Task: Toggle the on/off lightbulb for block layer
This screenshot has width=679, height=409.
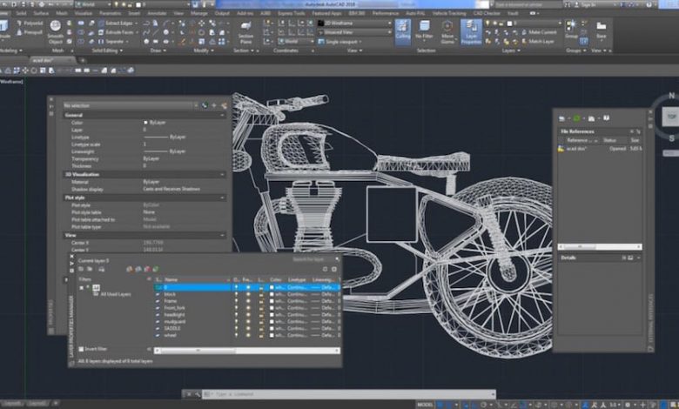Action: 237,294
